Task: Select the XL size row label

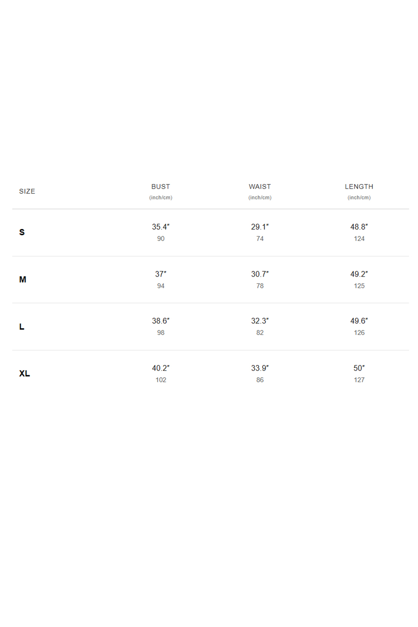Action: point(25,373)
